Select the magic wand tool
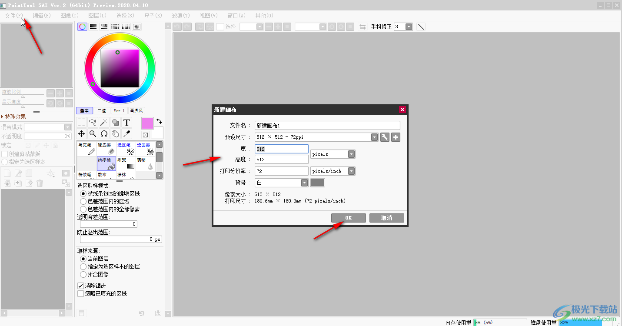 (x=104, y=123)
